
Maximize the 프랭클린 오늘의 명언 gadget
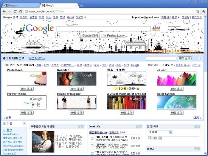pos(82,127)
